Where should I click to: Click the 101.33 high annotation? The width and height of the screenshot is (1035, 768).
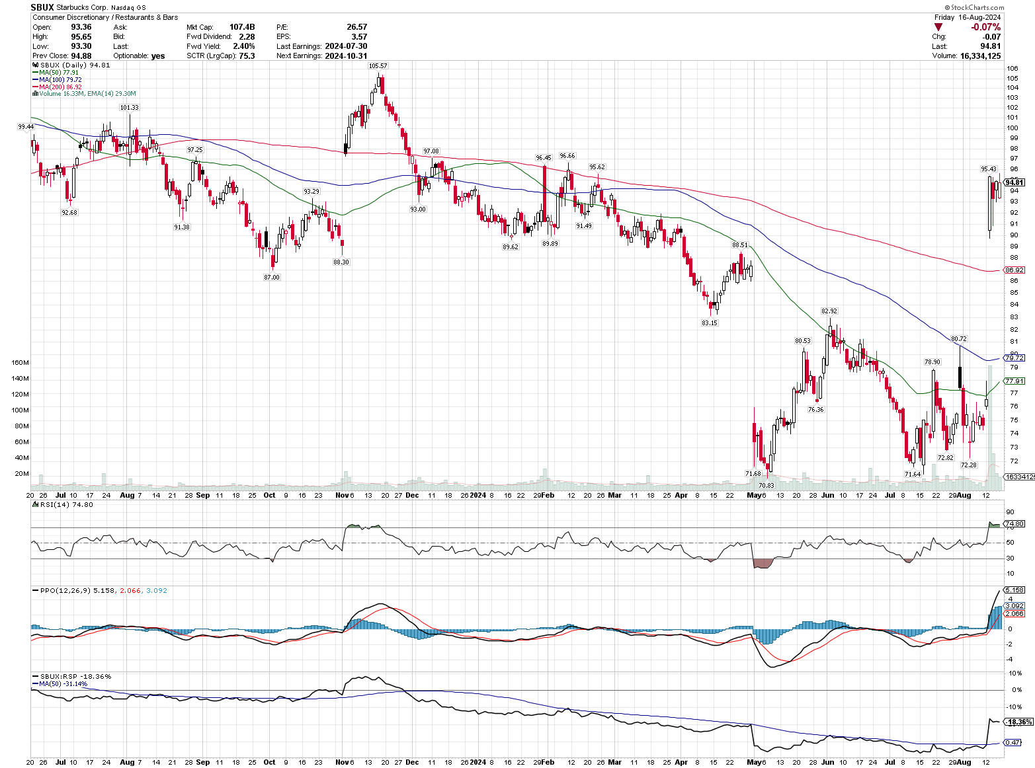click(x=129, y=107)
